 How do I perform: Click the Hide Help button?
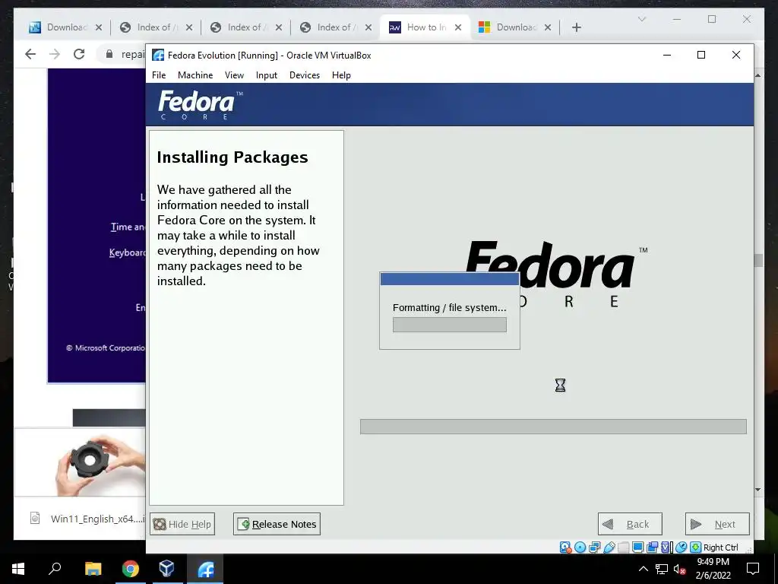click(182, 524)
